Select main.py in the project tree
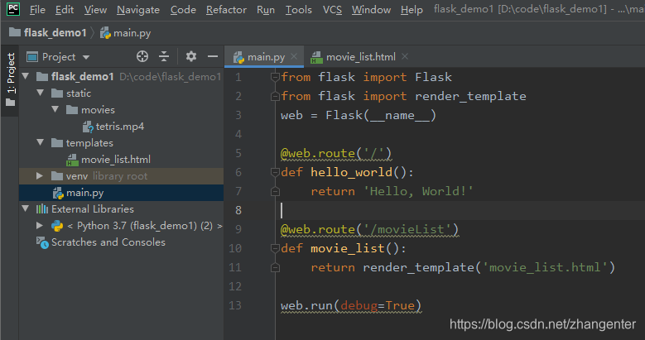Image resolution: width=645 pixels, height=340 pixels. pyautogui.click(x=84, y=193)
